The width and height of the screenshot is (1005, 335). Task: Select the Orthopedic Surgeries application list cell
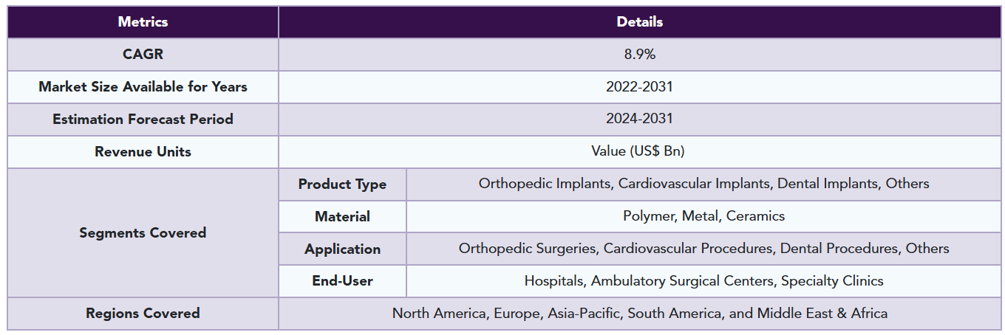click(703, 249)
